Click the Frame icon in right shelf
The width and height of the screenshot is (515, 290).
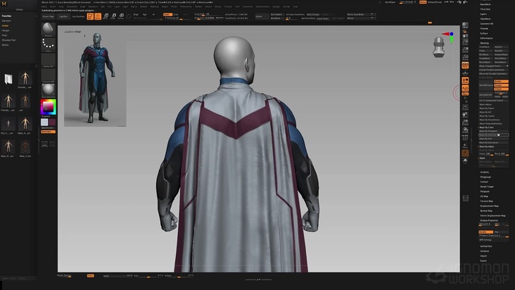(465, 107)
